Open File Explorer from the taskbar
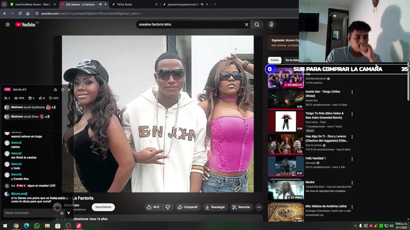Image resolution: width=410 pixels, height=230 pixels. click(47, 226)
